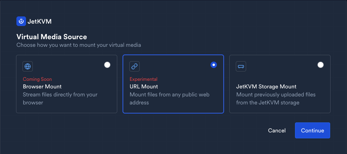This screenshot has width=347, height=154.
Task: Click the red Coming Soon label
Action: coord(37,79)
